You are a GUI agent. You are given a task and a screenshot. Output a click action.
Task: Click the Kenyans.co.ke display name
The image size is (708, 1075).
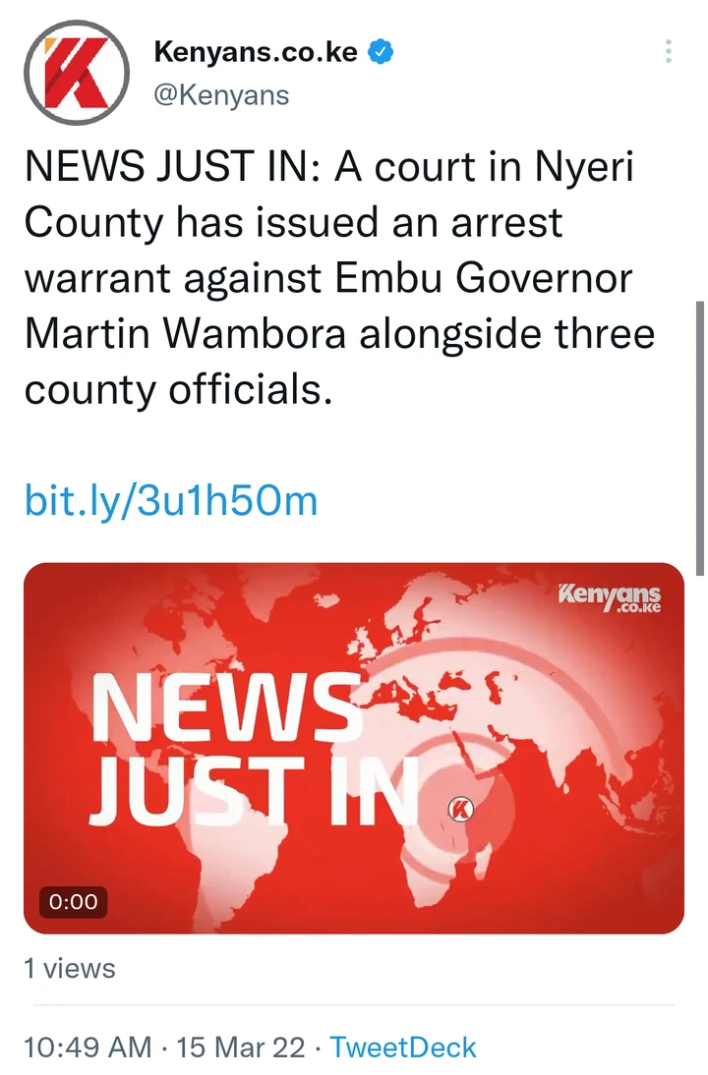(x=256, y=52)
